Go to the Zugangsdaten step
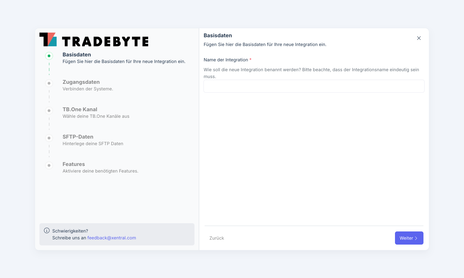Screen dimensions: 464x278 tap(81, 82)
